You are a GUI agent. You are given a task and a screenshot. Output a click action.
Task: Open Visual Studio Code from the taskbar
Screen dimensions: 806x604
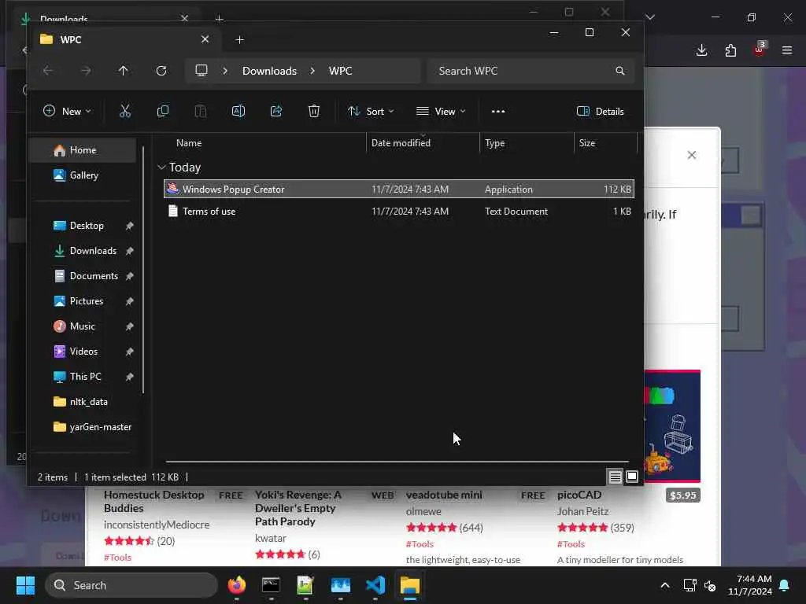tap(375, 585)
